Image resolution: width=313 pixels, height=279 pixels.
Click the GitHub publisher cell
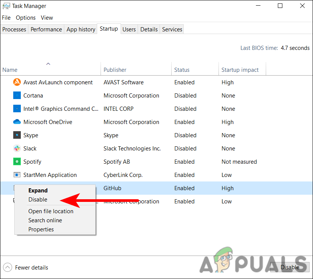pos(112,188)
